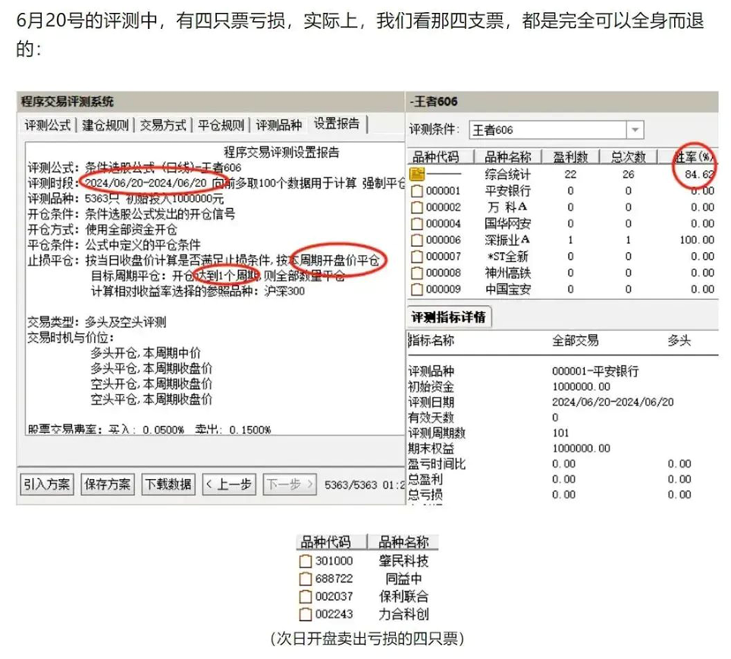This screenshot has height=659, width=731.
Task: Click the icon beside 002243 力合科创
Action: tap(305, 614)
